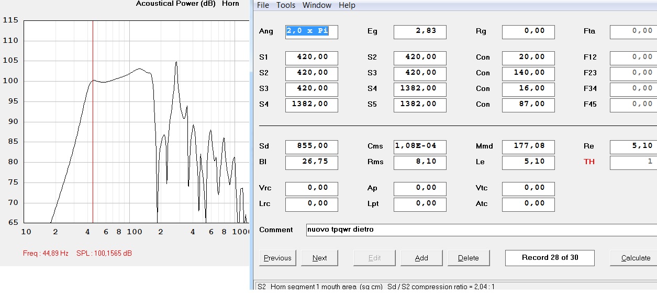The image size is (657, 297).
Task: Click the Ang label
Action: pyautogui.click(x=266, y=31)
